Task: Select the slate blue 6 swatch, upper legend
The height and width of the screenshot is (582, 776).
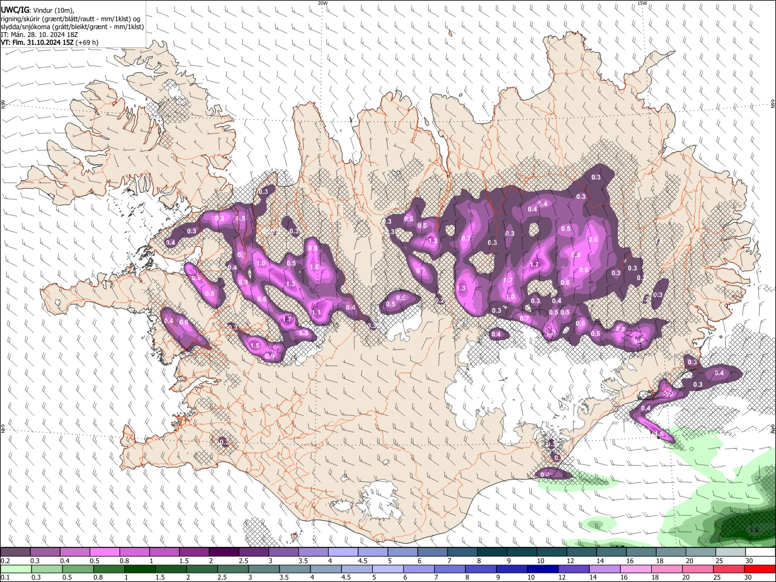Action: 433,552
